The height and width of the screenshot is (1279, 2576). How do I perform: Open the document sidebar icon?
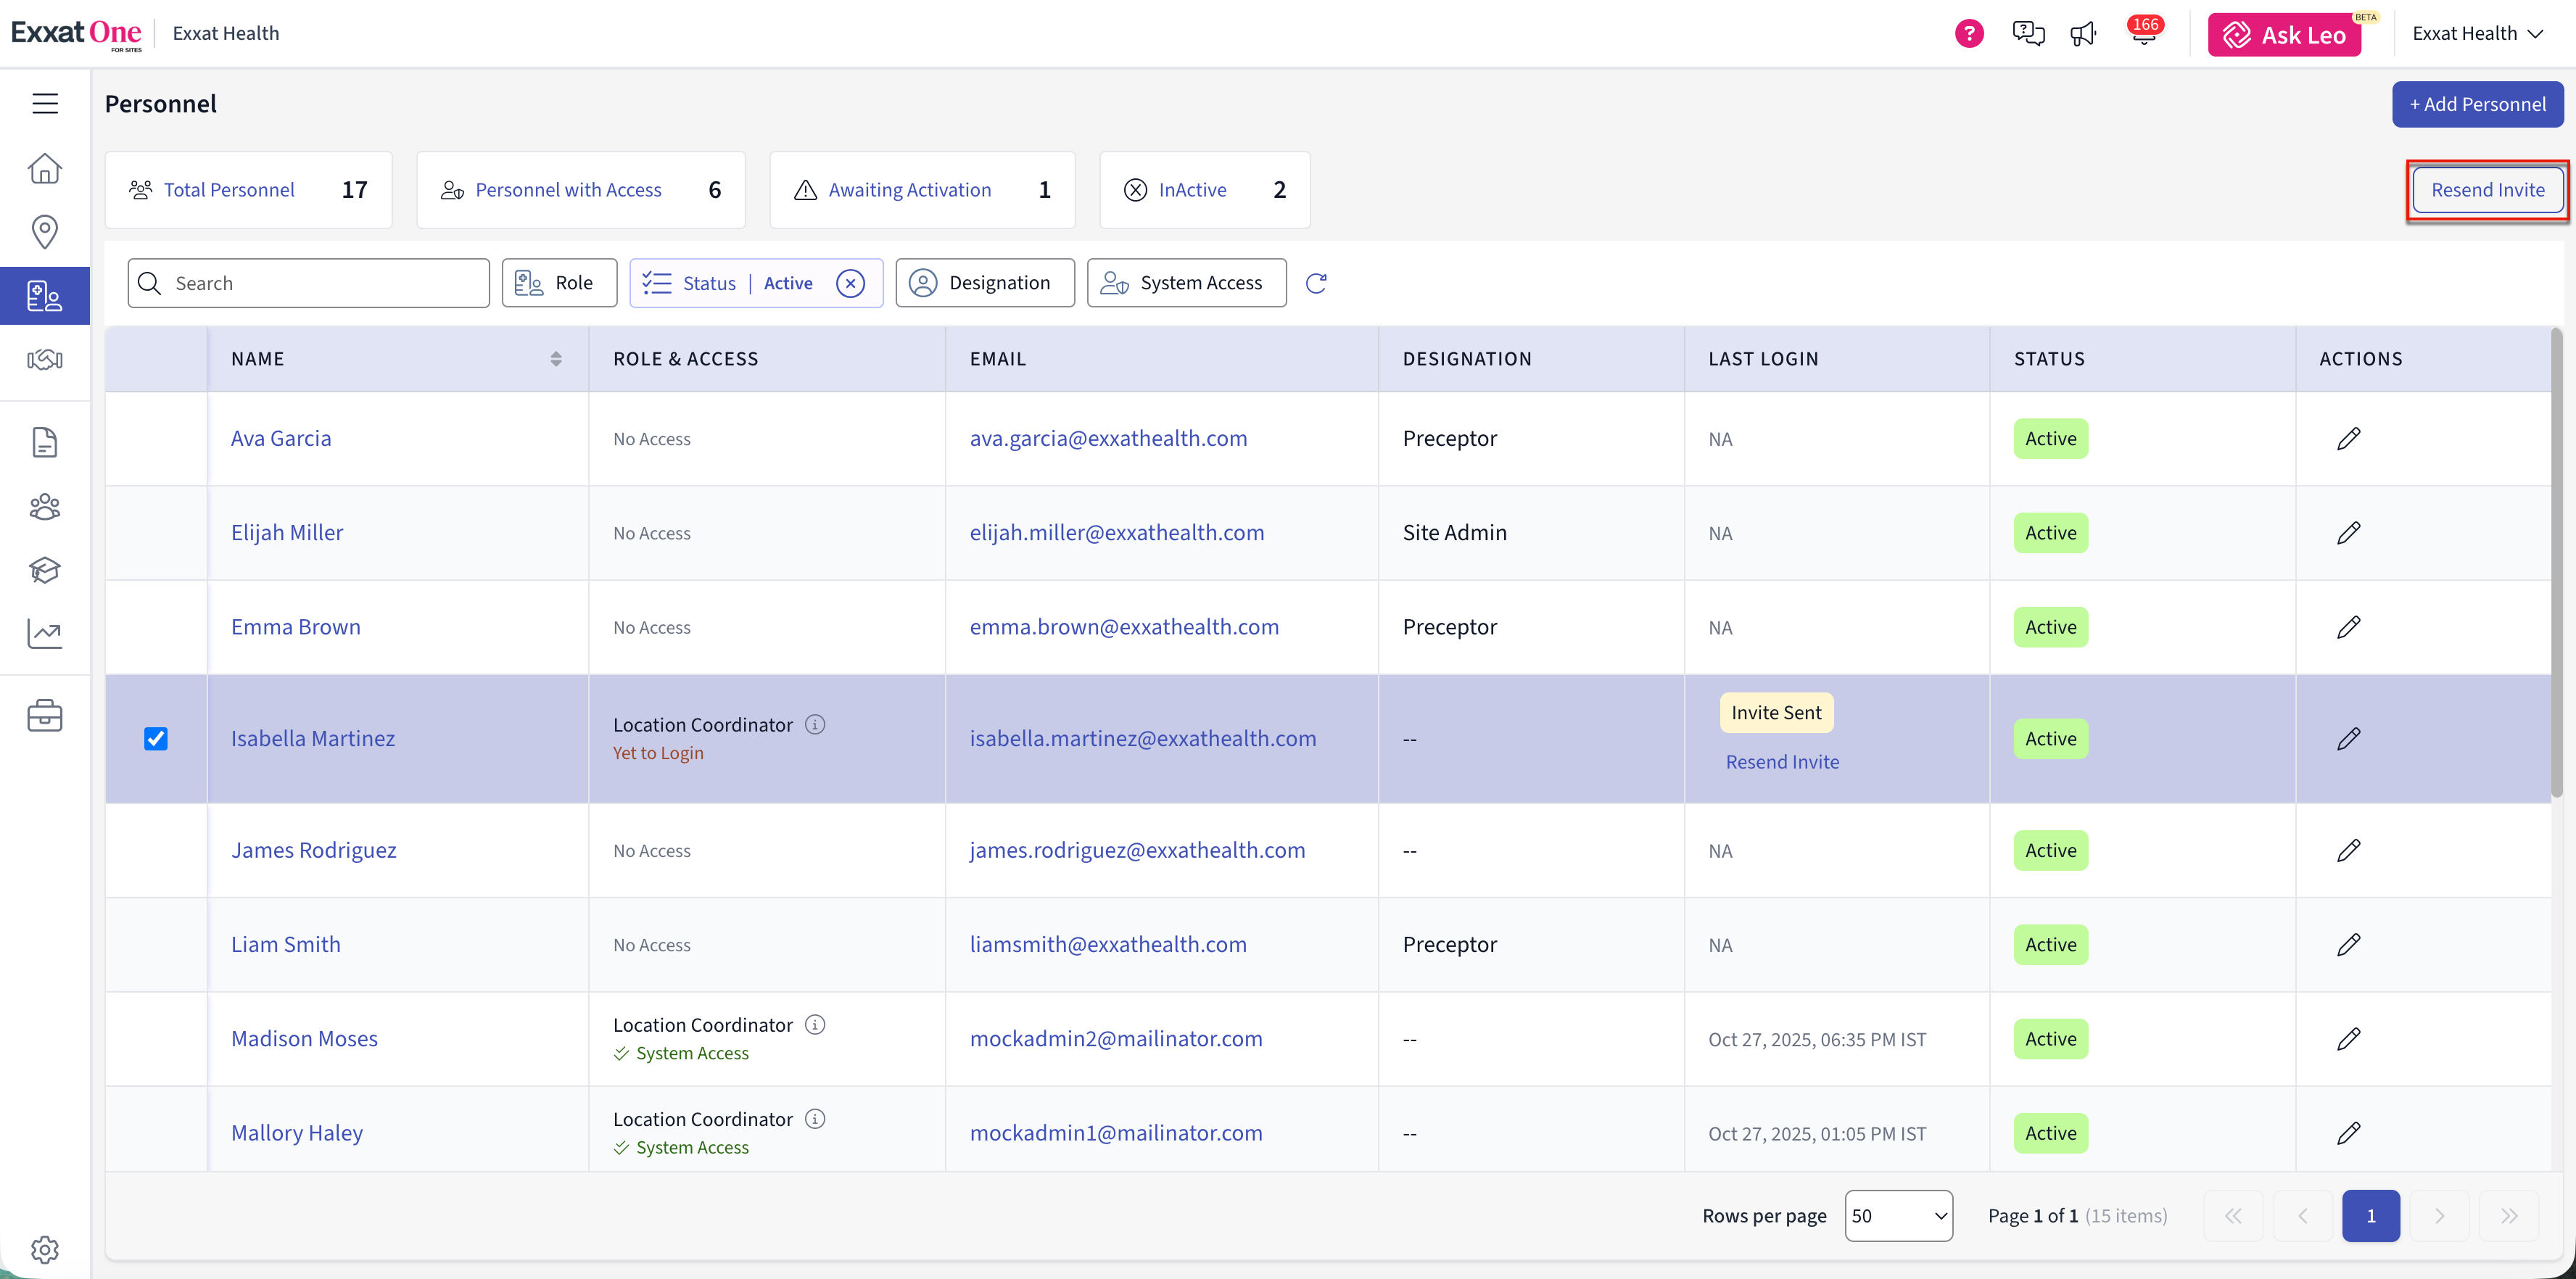click(x=45, y=442)
